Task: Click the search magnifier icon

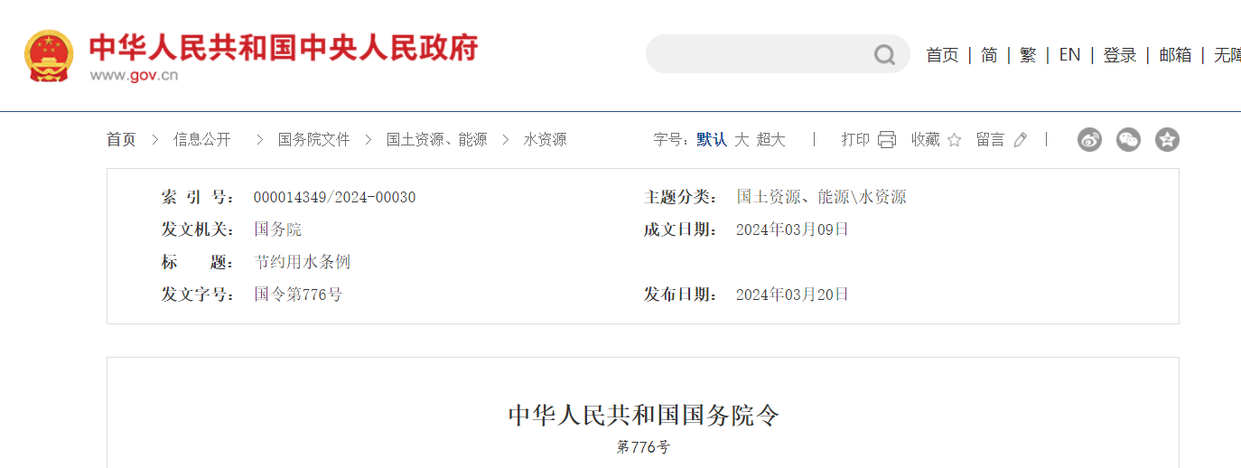Action: tap(883, 55)
